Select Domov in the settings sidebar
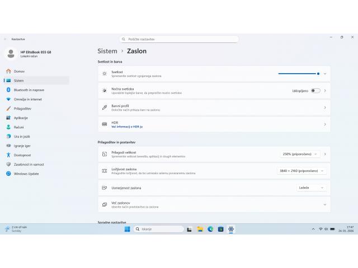 [19, 71]
